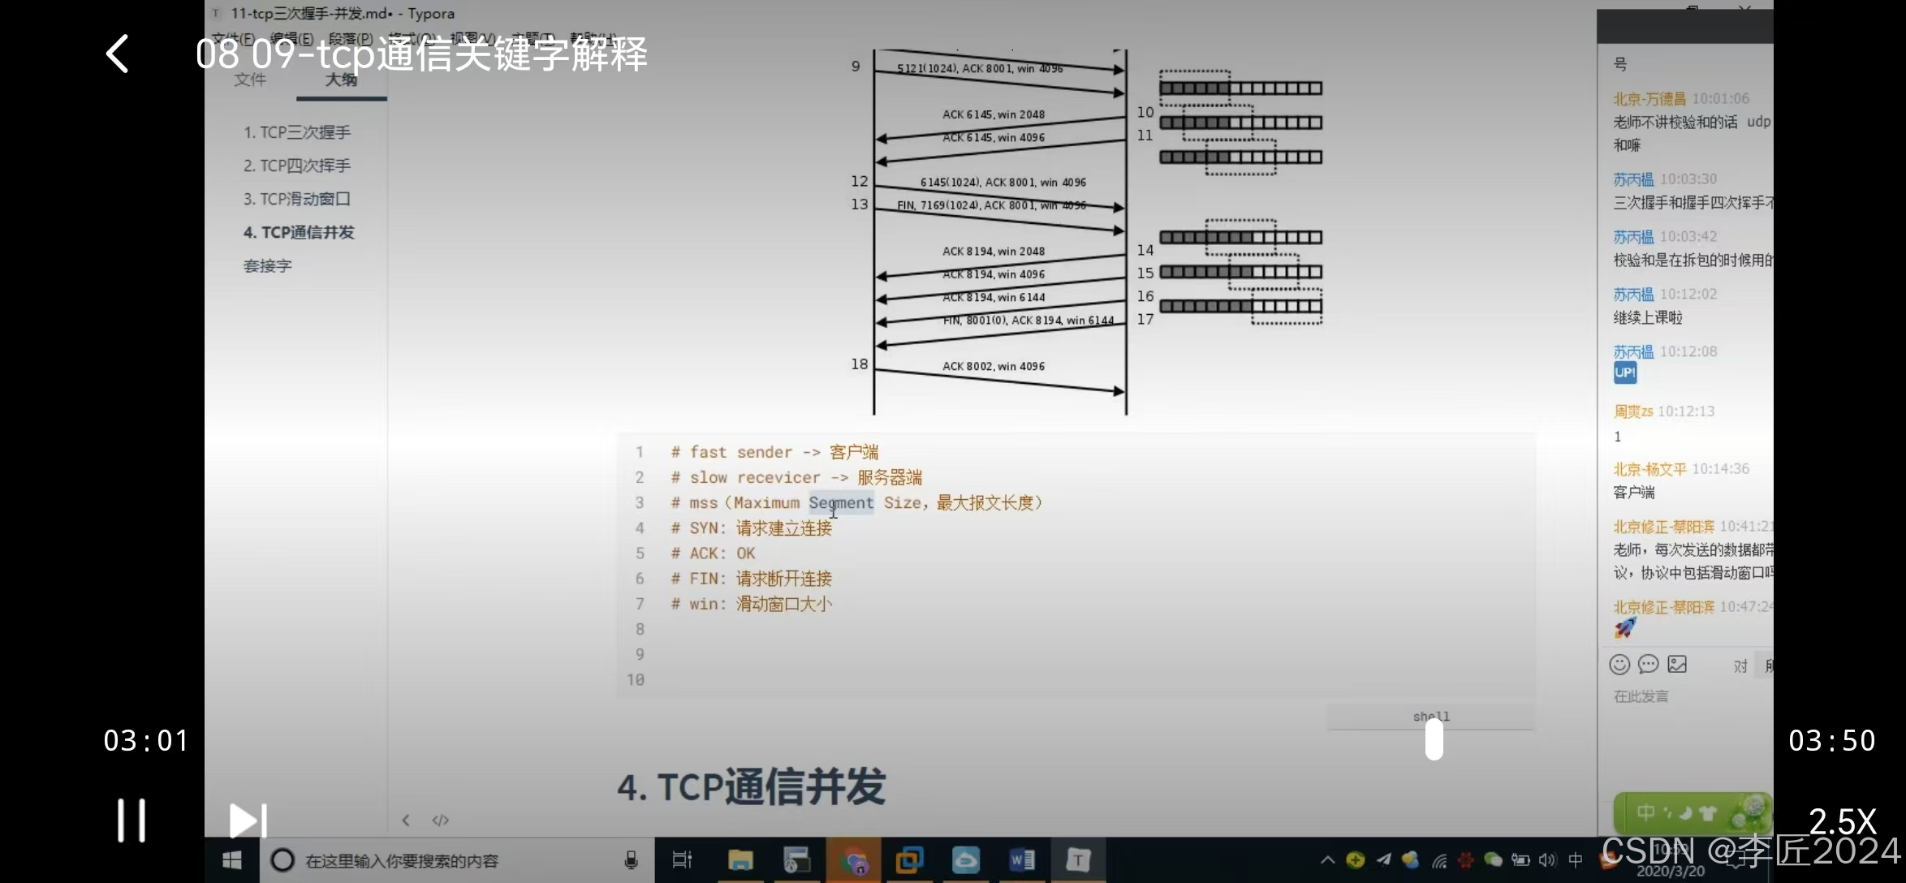
Task: Jump to outline item TCP滑动窗口
Action: click(297, 199)
